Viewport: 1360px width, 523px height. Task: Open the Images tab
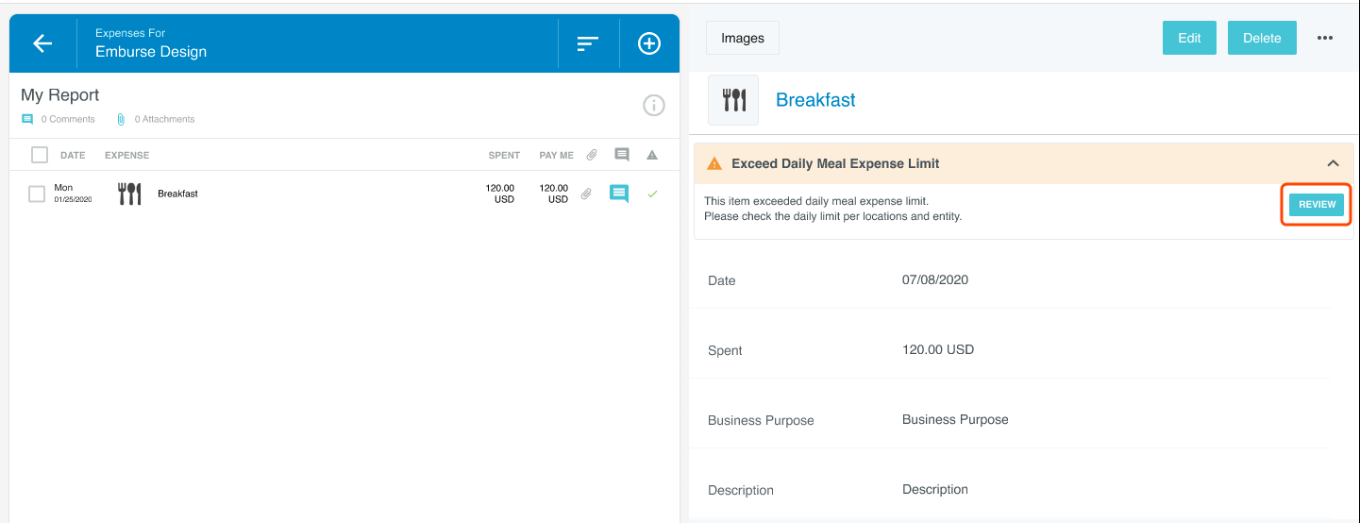coord(742,38)
